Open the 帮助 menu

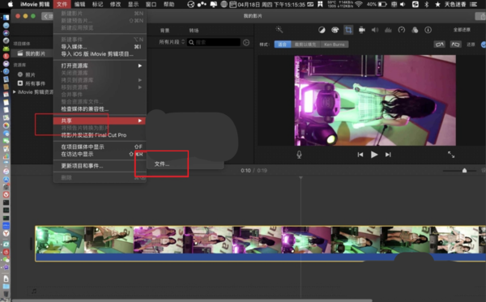pyautogui.click(x=169, y=4)
